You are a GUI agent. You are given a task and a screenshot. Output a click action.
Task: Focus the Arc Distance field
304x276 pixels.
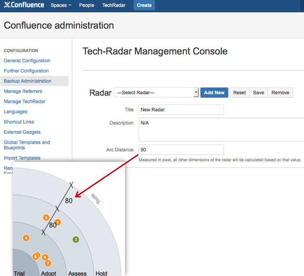(181, 150)
